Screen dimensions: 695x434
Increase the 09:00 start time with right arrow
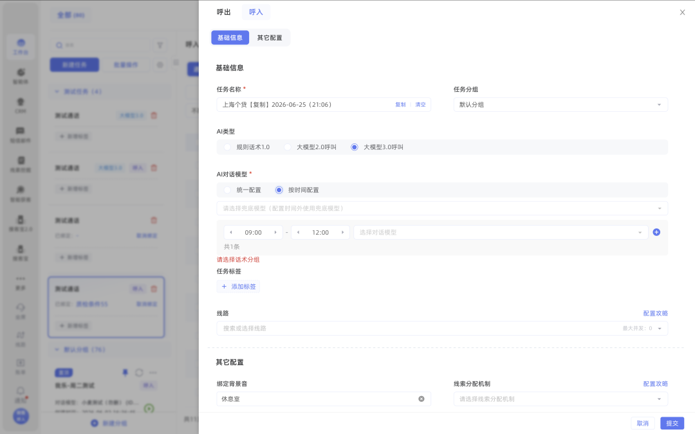pyautogui.click(x=275, y=233)
